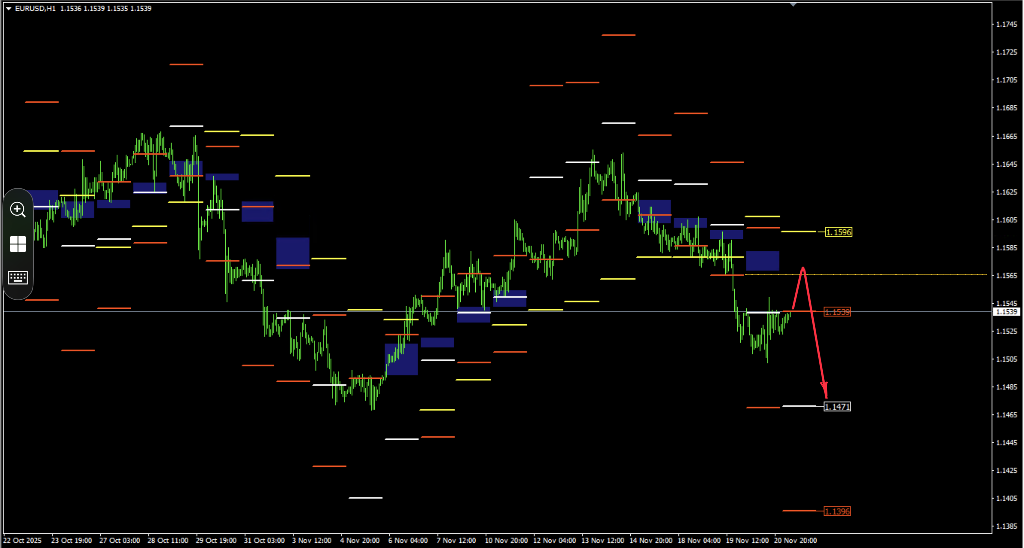Click the 7 Nov 12:00 time label
The image size is (1024, 548).
pos(457,541)
